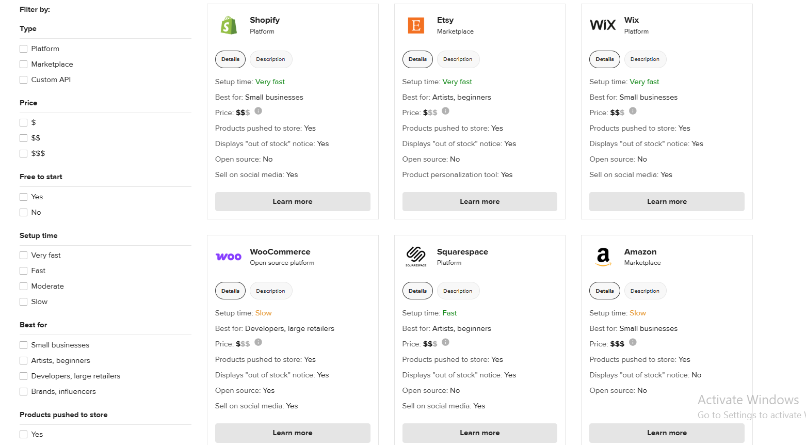The height and width of the screenshot is (445, 806).
Task: Check the Marketplace type filter
Action: pos(23,64)
